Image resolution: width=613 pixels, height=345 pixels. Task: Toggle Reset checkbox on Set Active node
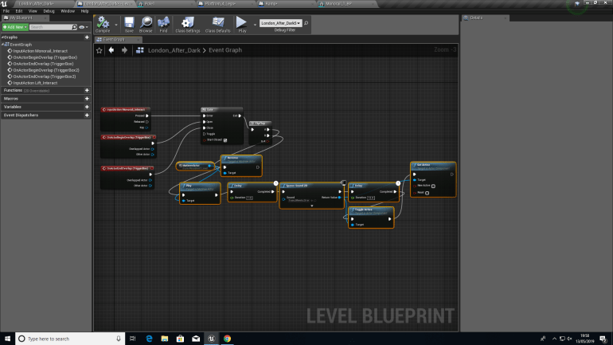[x=428, y=192]
